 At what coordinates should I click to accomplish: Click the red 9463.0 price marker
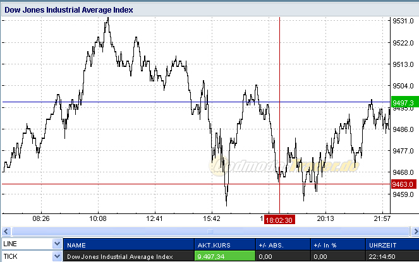coord(403,184)
